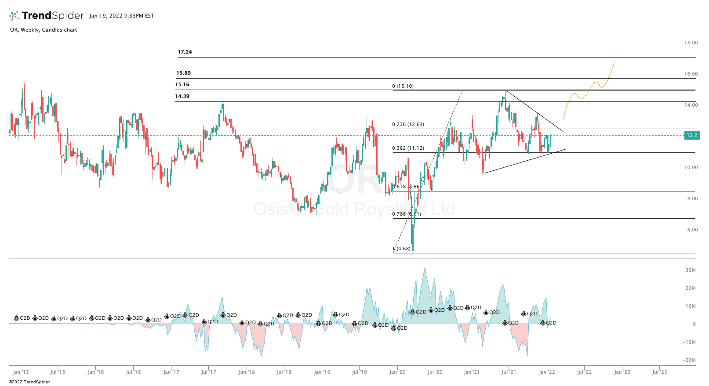Click the orange dotted price projection path

[589, 89]
